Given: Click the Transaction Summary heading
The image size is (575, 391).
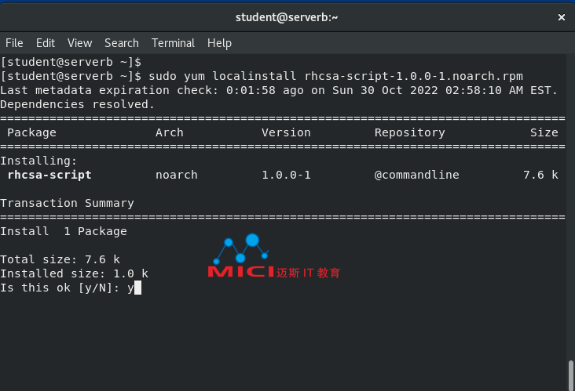Looking at the screenshot, I should (67, 203).
